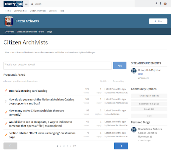Switch to Question and Answer Forum tab
The width and height of the screenshot is (171, 151).
click(30, 32)
